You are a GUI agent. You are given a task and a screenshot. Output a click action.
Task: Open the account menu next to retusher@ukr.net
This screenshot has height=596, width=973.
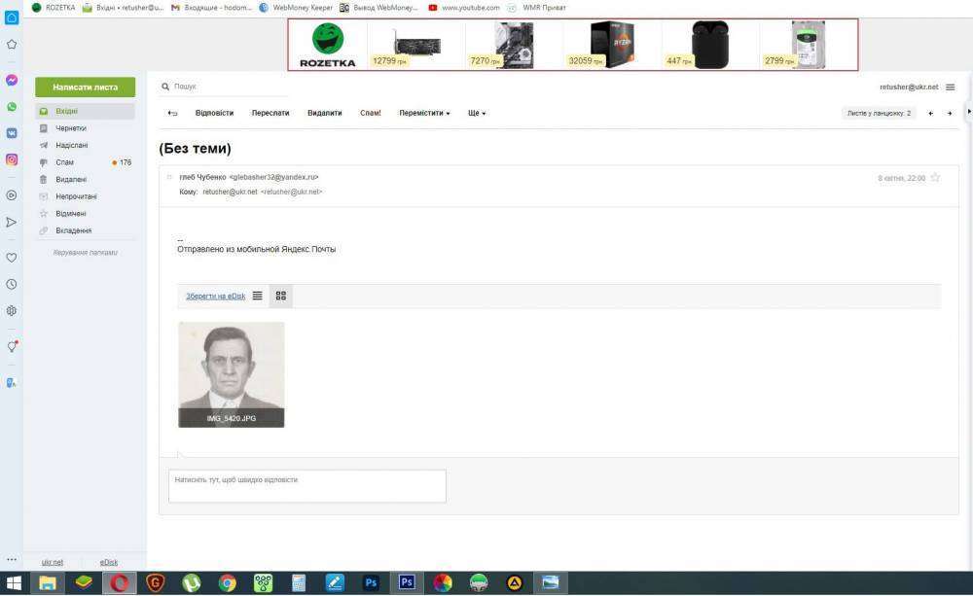pos(951,87)
